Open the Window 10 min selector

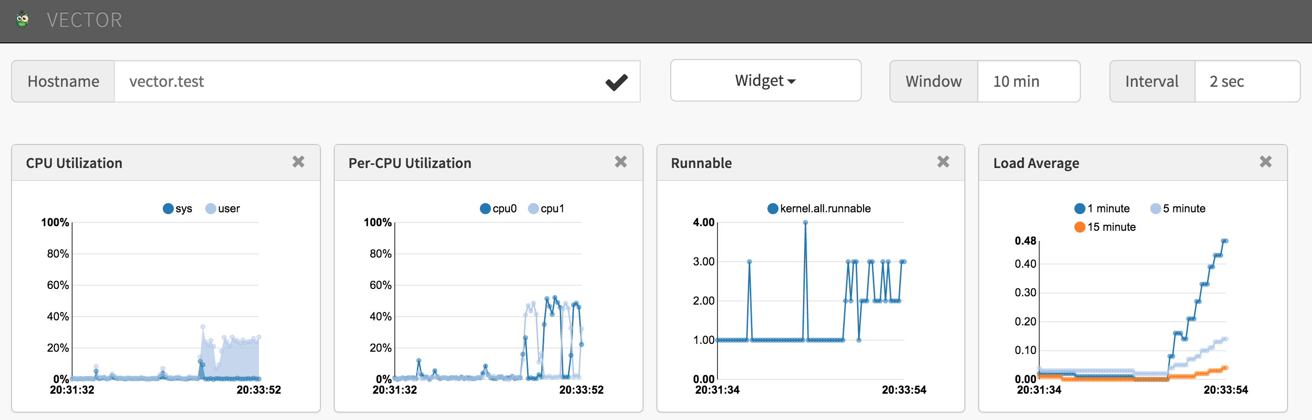point(1028,81)
